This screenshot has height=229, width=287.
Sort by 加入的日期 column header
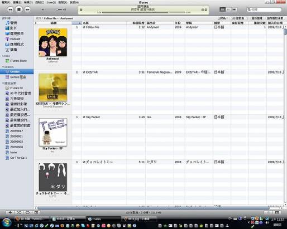(275, 23)
